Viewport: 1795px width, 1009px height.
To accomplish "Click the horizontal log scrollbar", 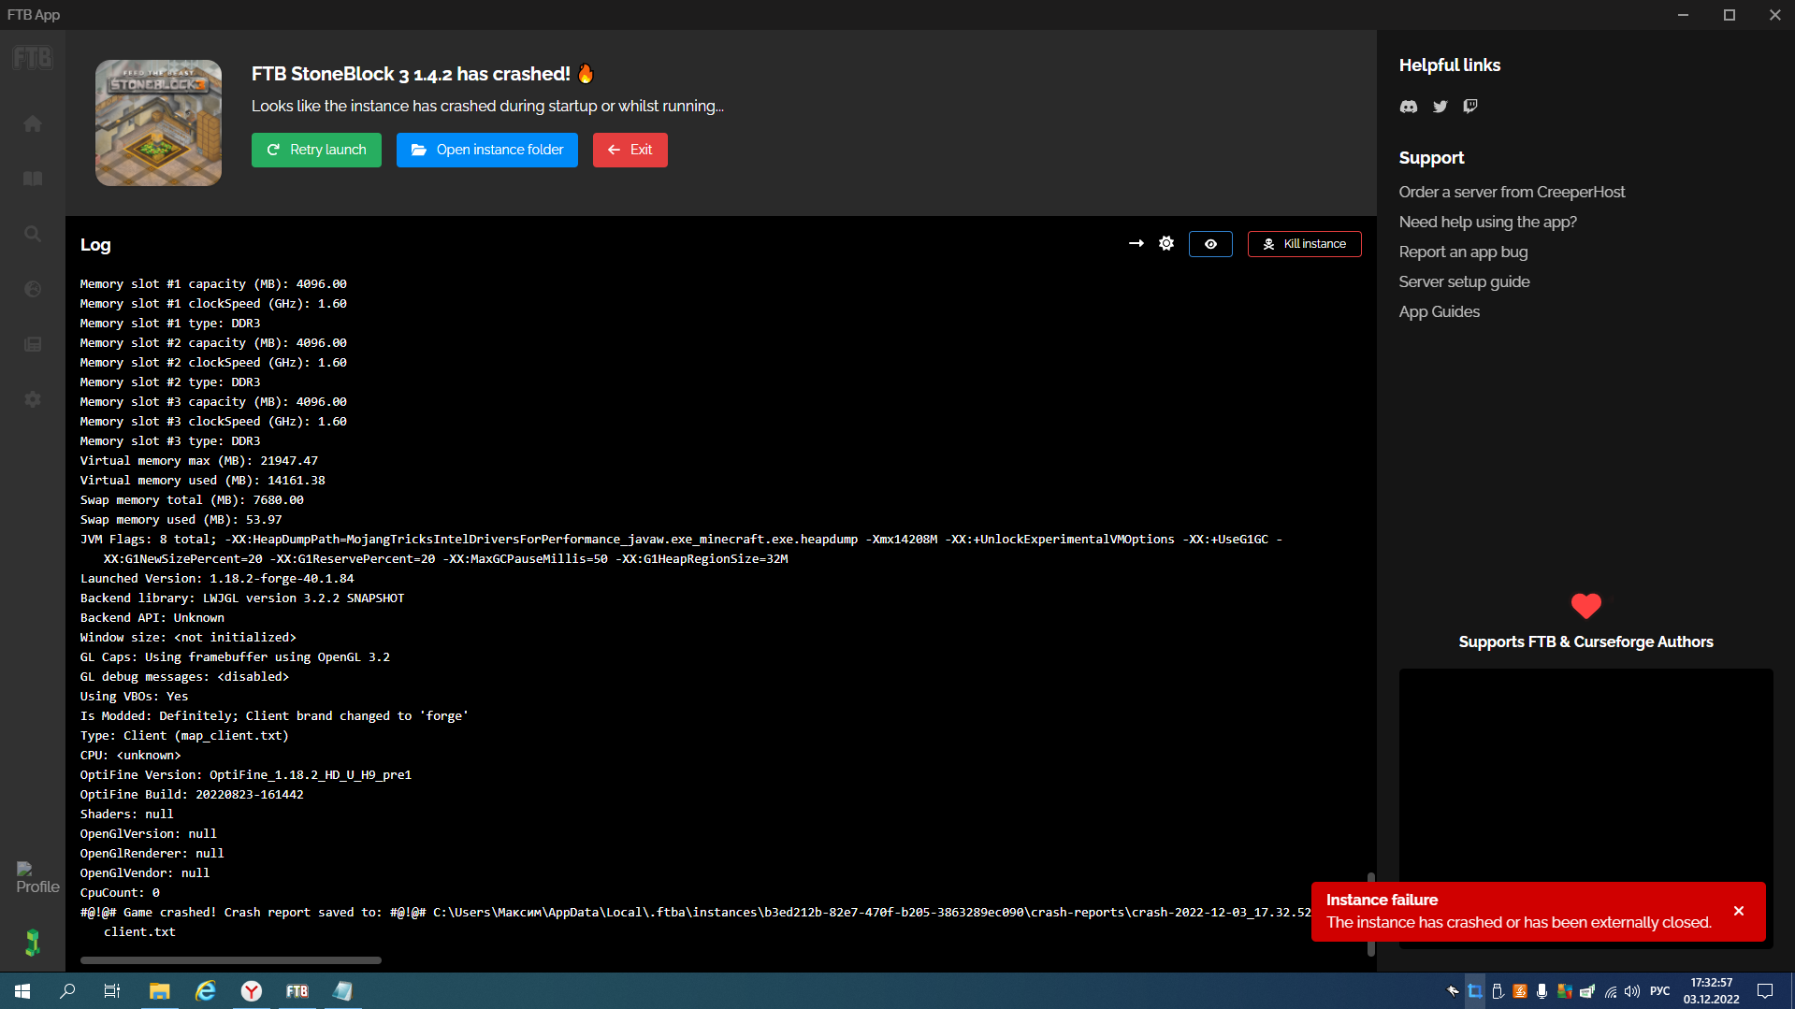I will 230,959.
